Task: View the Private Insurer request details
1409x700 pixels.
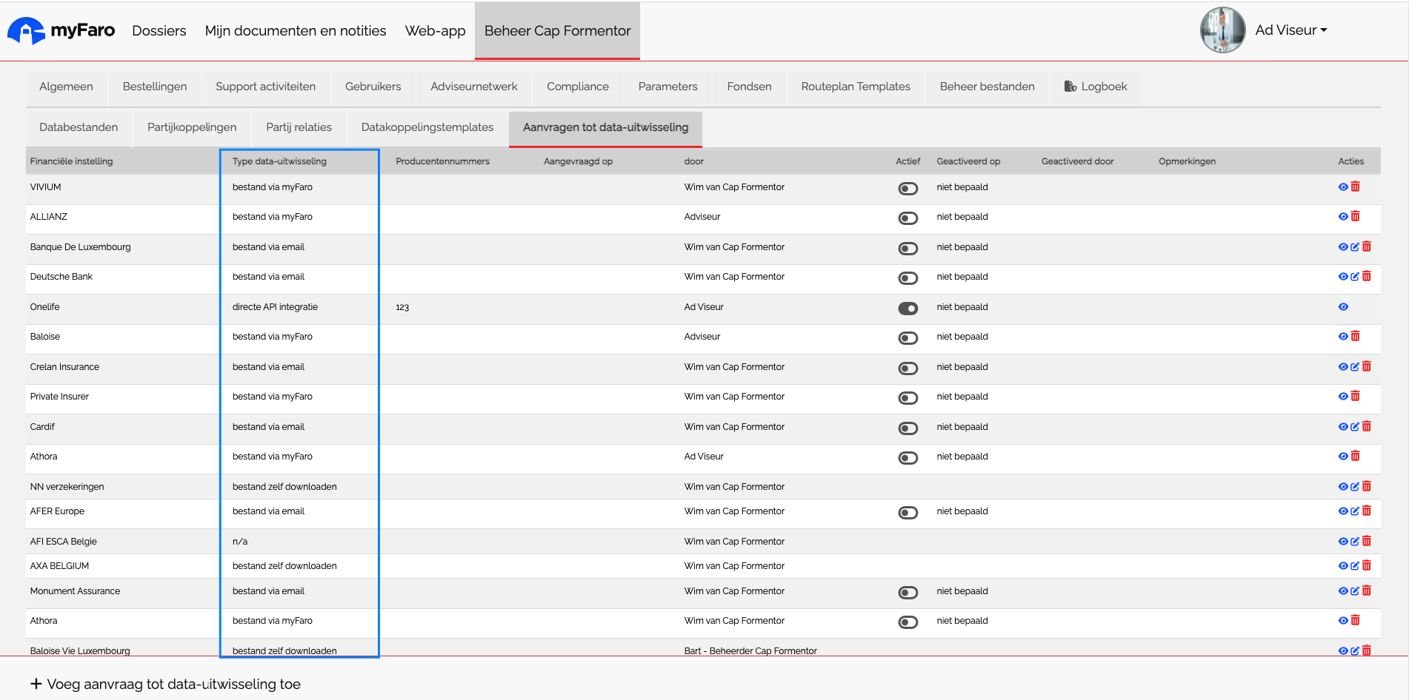Action: tap(1343, 397)
